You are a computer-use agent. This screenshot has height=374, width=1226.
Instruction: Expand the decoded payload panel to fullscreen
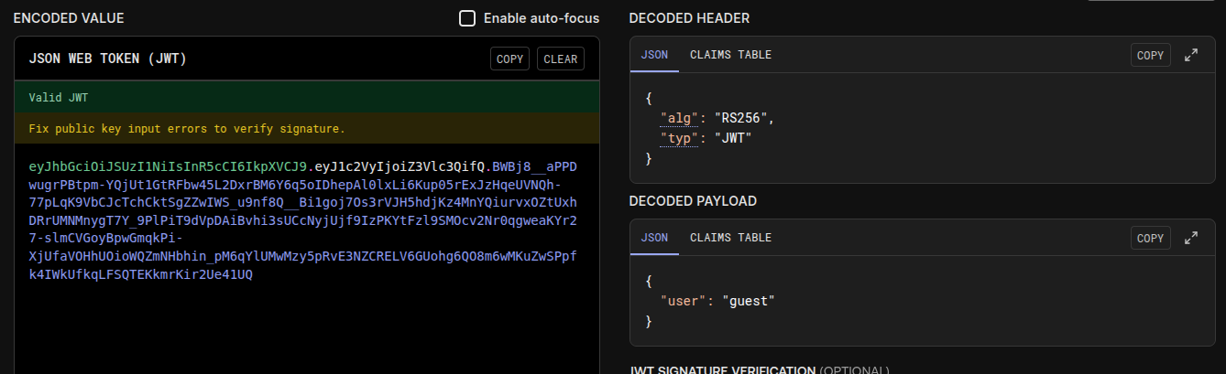(1191, 238)
